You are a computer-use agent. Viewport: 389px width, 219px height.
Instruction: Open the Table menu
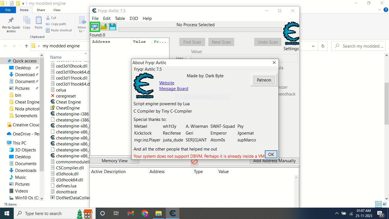pos(120,18)
